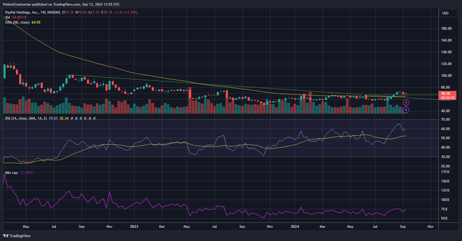Select the Vol 54.051 M legend
462x241 pixels.
click(x=16, y=17)
